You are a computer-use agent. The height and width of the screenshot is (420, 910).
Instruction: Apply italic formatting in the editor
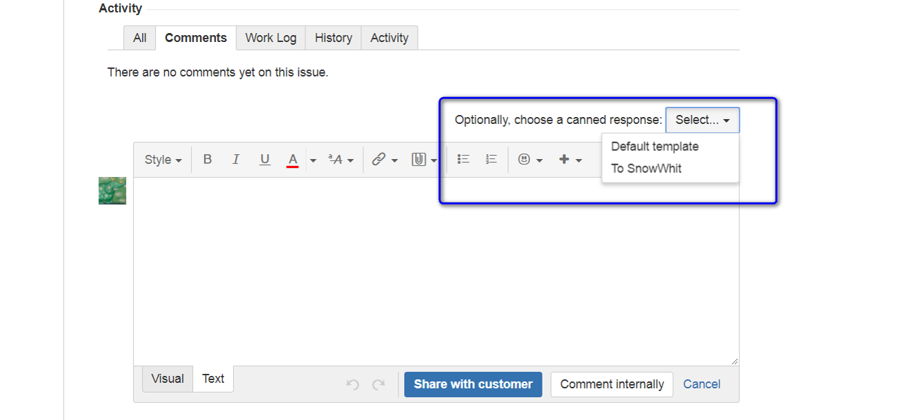(236, 159)
